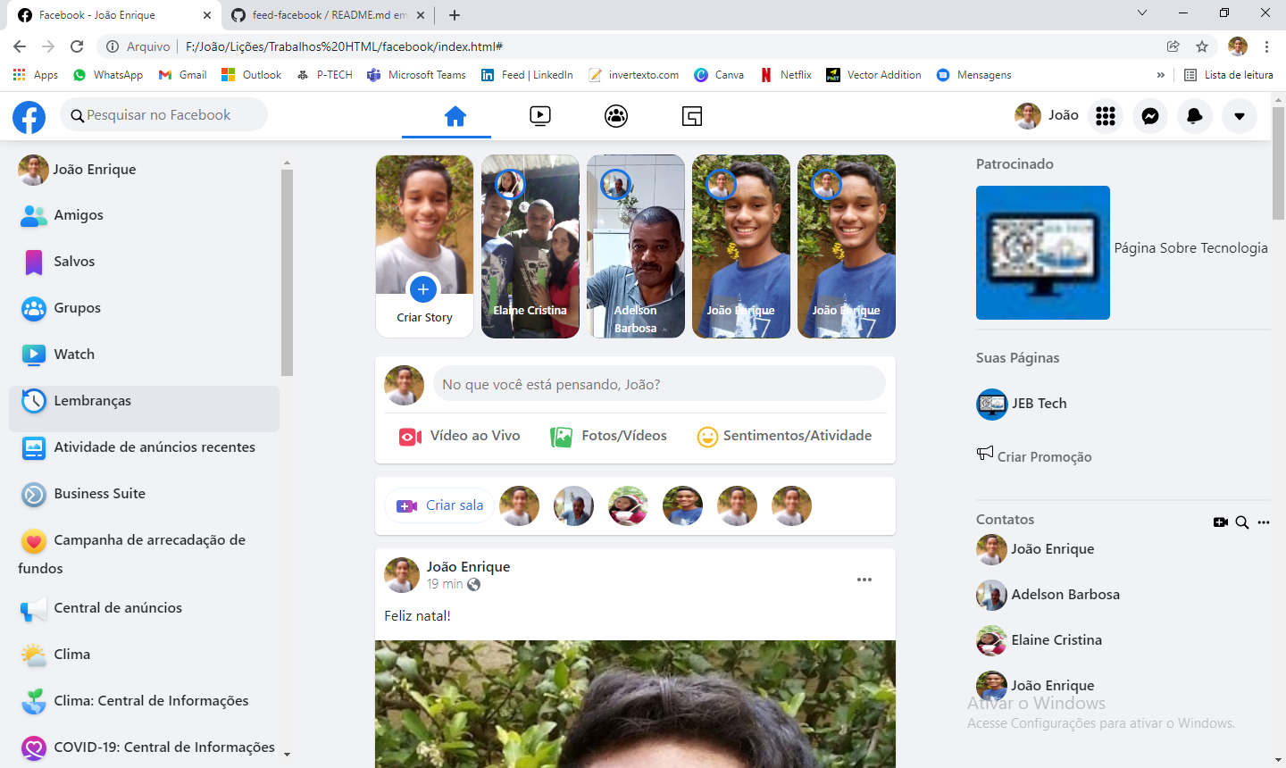1286x768 pixels.
Task: Open the nine-dot apps menu grid
Action: [x=1106, y=116]
